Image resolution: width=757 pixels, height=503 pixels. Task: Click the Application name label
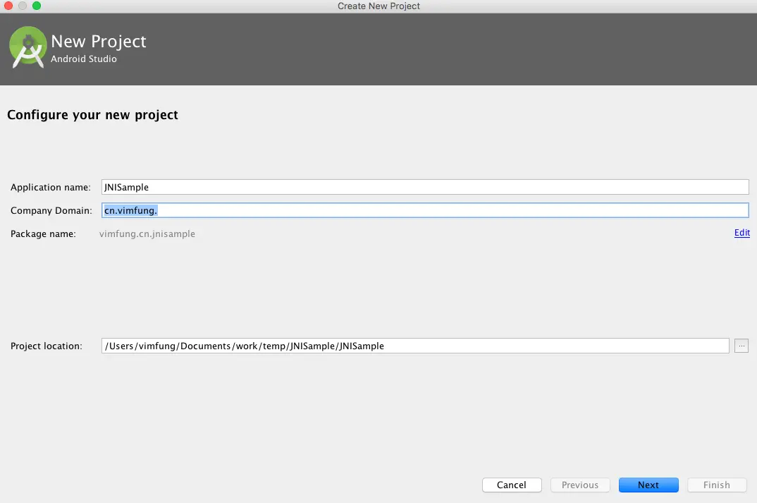[x=51, y=188]
